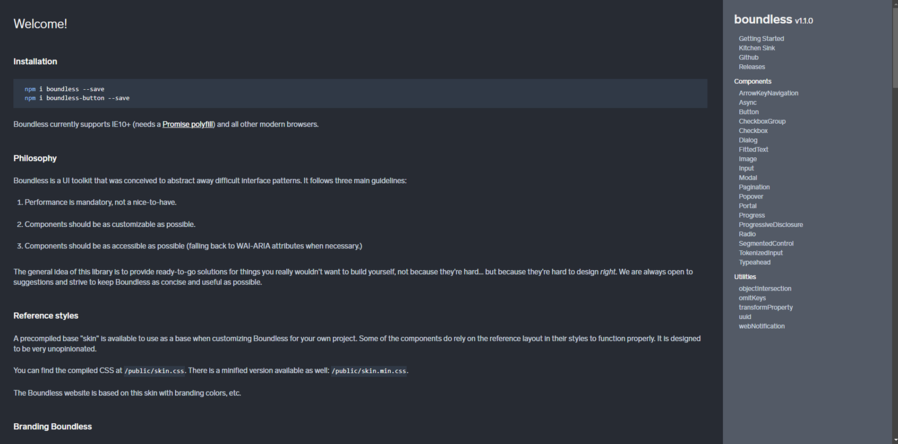Open the Promise polyfill link

coord(188,124)
